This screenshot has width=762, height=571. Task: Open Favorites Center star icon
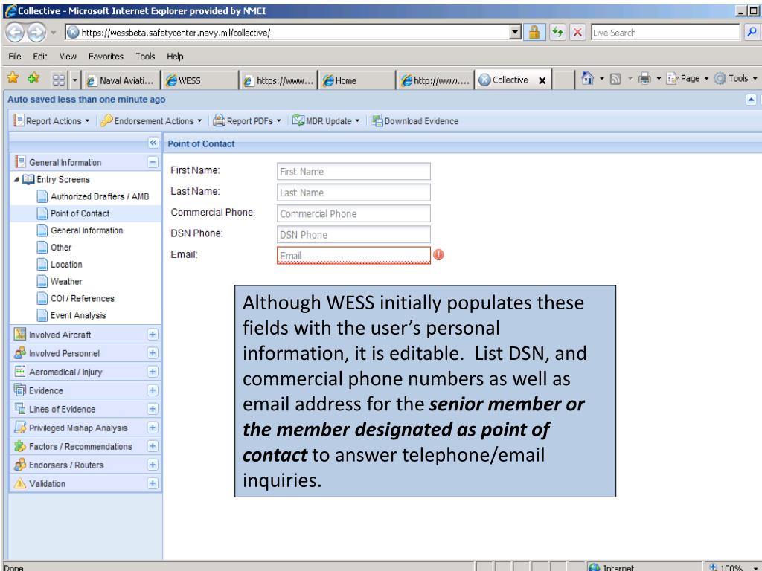pyautogui.click(x=13, y=77)
